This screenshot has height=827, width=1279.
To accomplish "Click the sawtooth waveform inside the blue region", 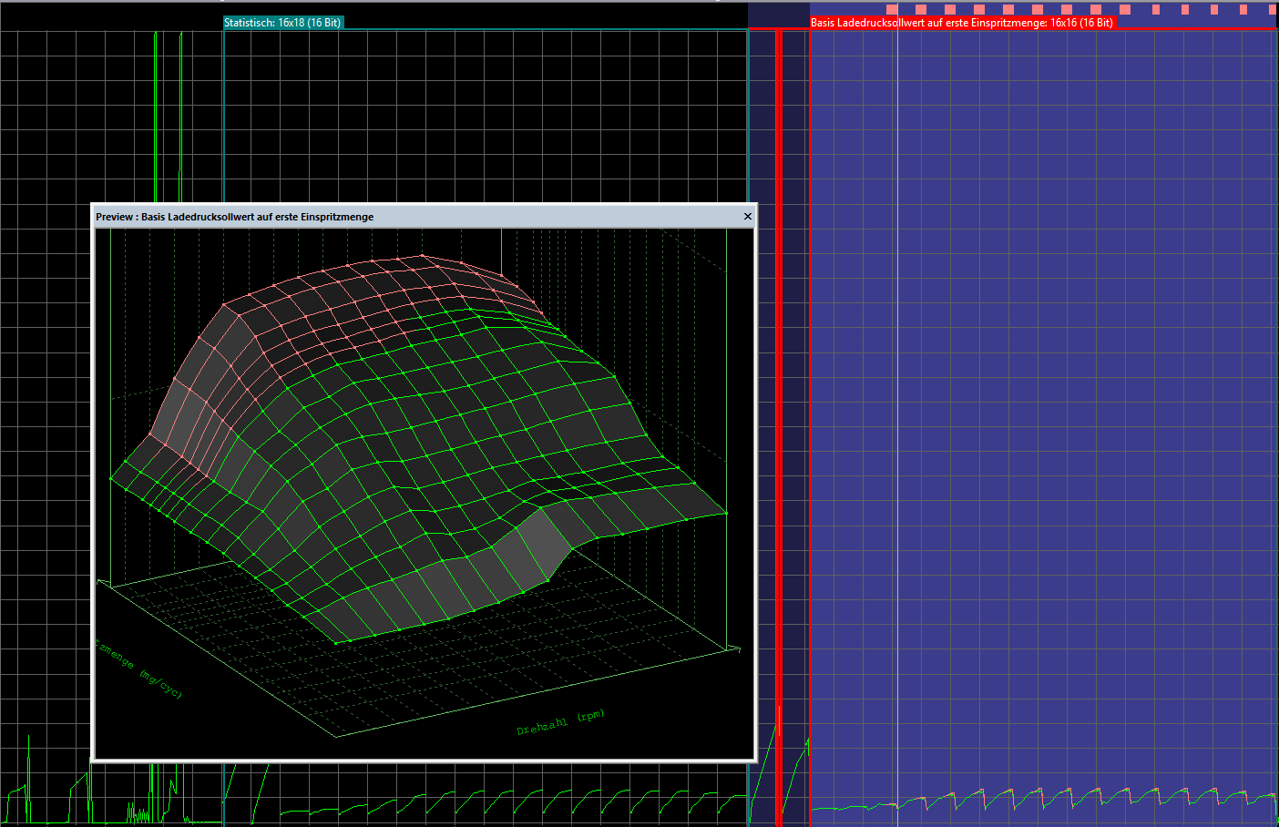I will coord(1042,800).
